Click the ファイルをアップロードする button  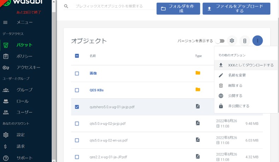coord(236,9)
